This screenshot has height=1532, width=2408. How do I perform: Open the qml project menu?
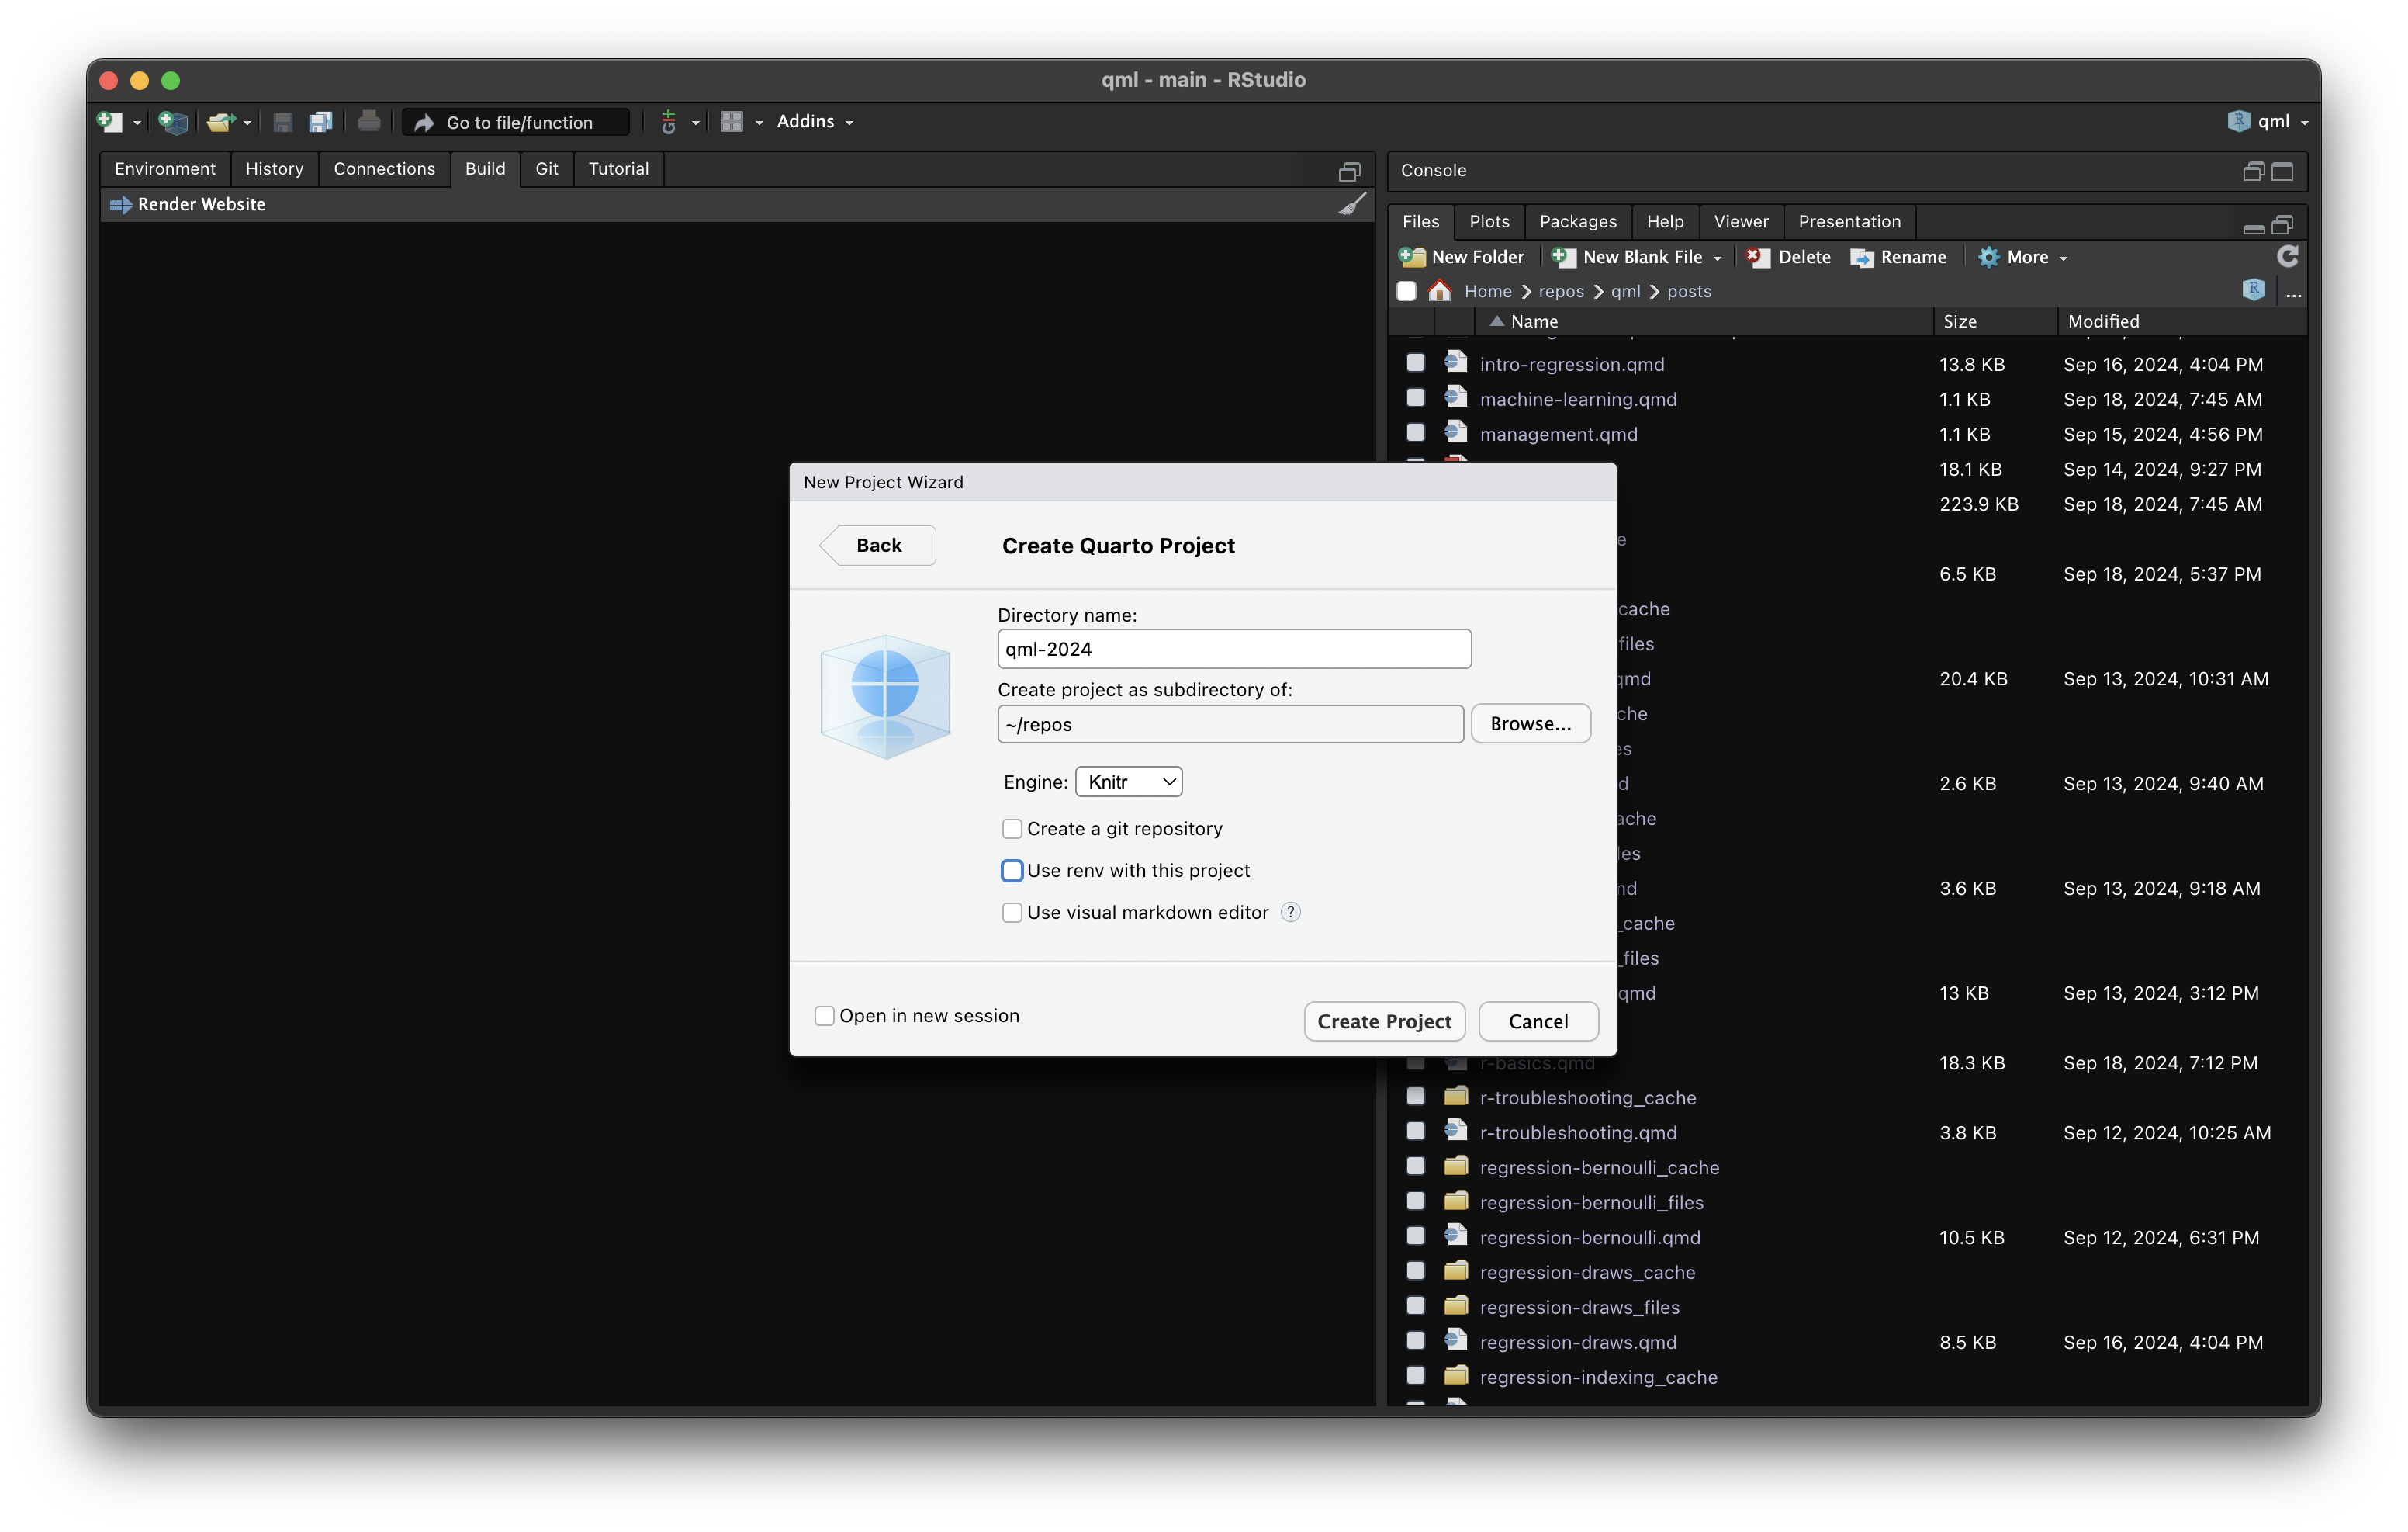click(2267, 121)
